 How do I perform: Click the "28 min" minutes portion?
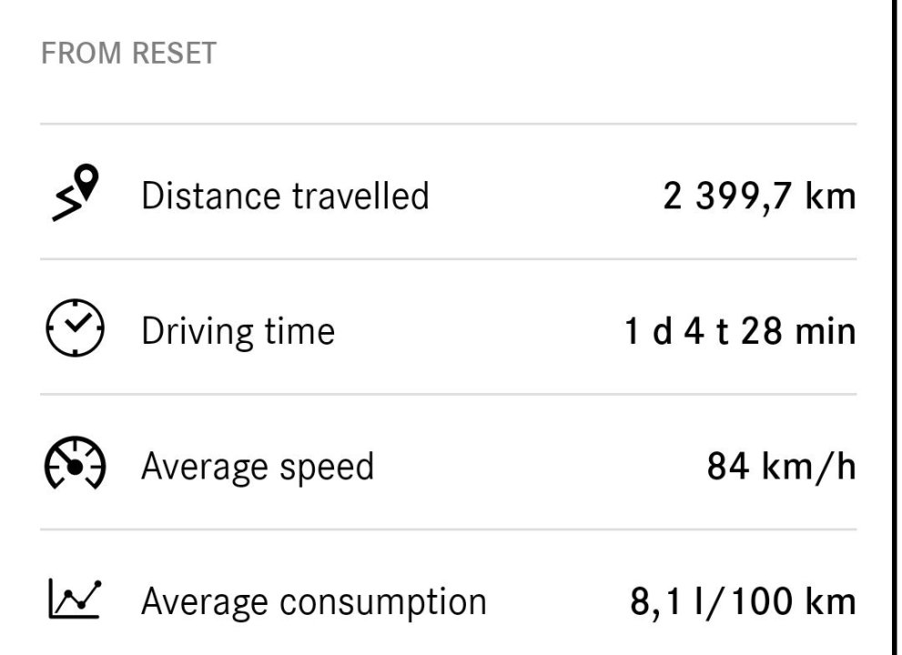[x=798, y=331]
